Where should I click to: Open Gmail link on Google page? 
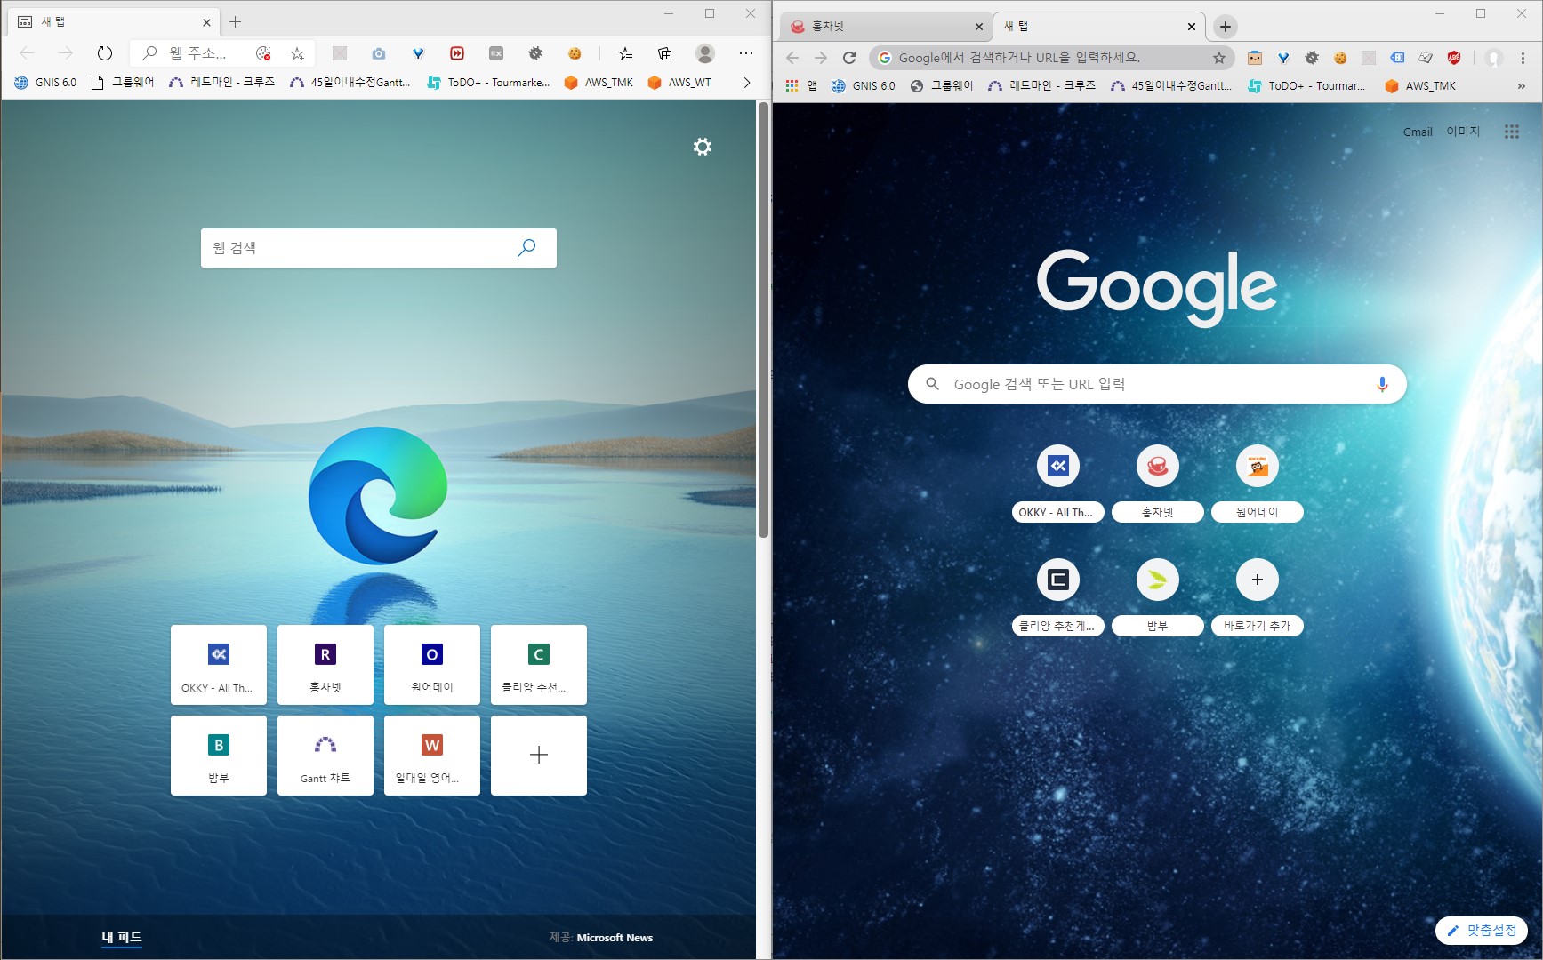click(1418, 132)
